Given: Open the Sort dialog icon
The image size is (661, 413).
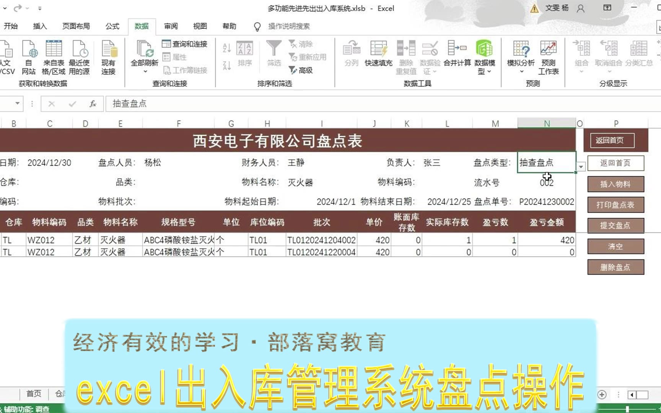Looking at the screenshot, I should pos(245,54).
